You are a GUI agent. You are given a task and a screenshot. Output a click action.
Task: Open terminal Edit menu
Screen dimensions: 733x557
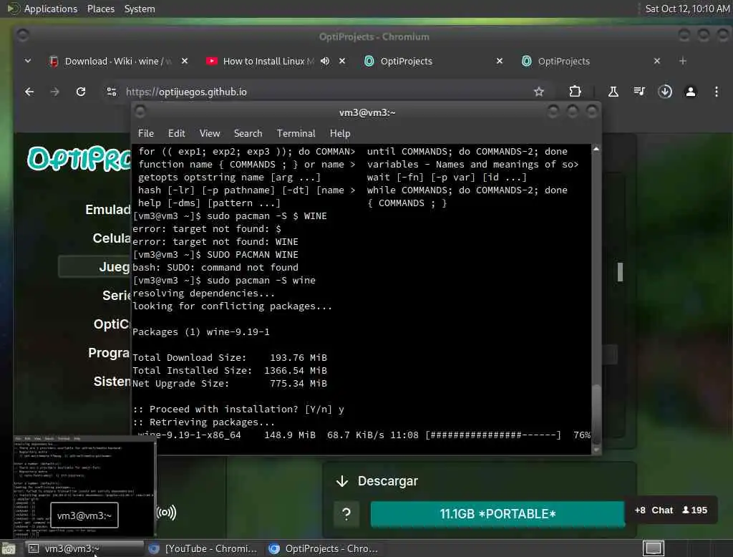pyautogui.click(x=176, y=133)
